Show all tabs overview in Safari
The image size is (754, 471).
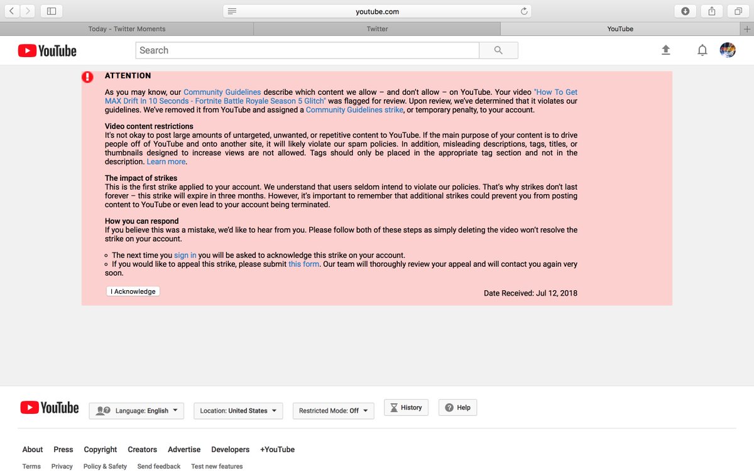click(738, 11)
